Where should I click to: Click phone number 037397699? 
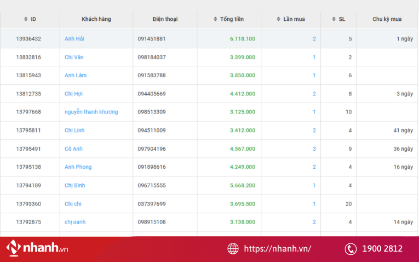point(152,204)
